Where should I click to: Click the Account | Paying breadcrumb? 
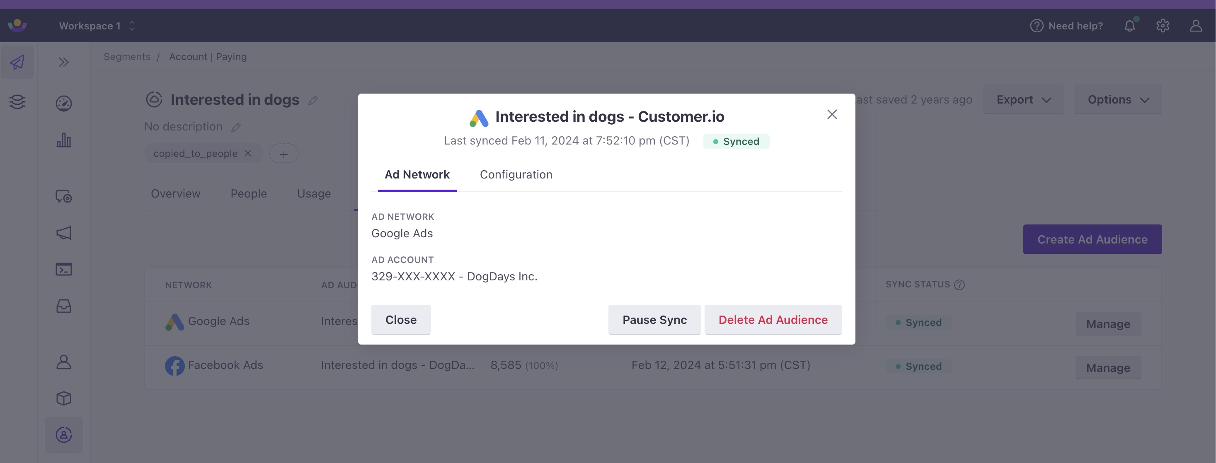click(x=208, y=57)
